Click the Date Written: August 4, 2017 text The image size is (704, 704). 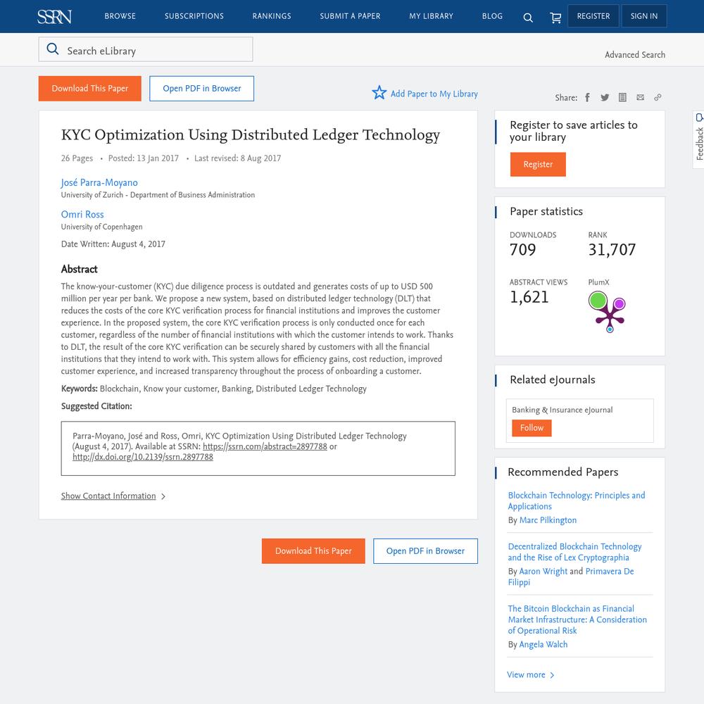pos(113,244)
